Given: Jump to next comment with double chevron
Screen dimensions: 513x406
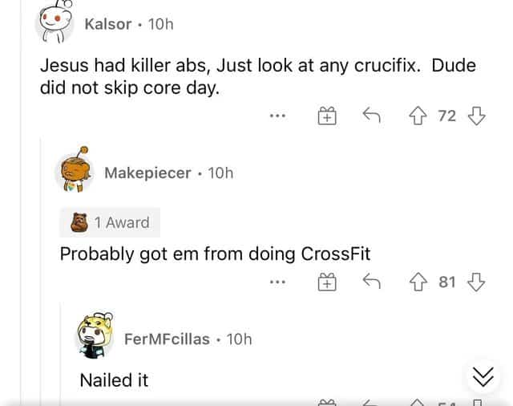Looking at the screenshot, I should tap(481, 376).
